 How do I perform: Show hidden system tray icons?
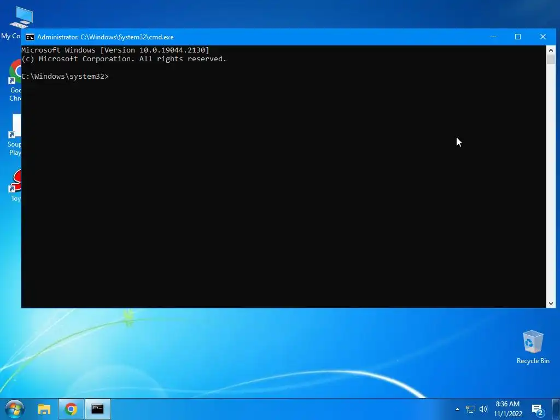click(x=457, y=409)
